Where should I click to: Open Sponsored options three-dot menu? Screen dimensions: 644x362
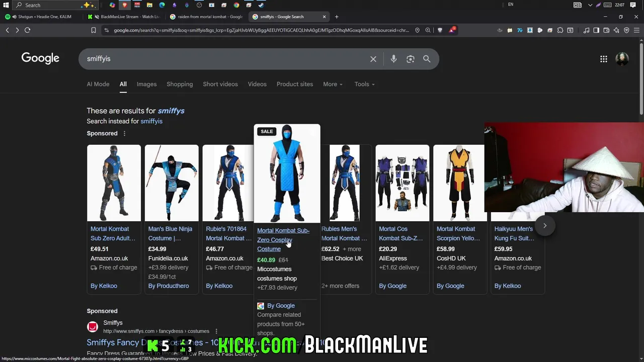click(x=124, y=133)
